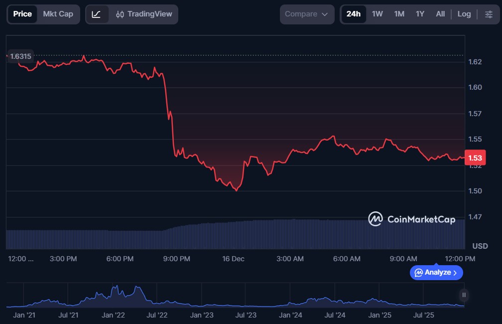Select the 1M time range

point(399,14)
